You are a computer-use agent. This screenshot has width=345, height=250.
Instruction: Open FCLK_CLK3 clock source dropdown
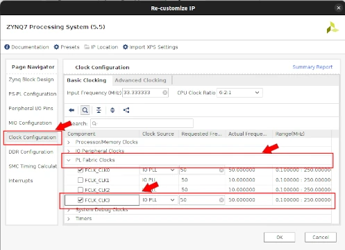159,200
